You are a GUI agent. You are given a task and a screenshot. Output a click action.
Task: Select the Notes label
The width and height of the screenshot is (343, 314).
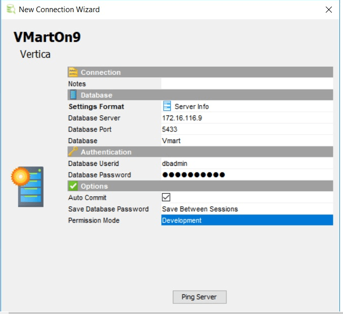(77, 83)
